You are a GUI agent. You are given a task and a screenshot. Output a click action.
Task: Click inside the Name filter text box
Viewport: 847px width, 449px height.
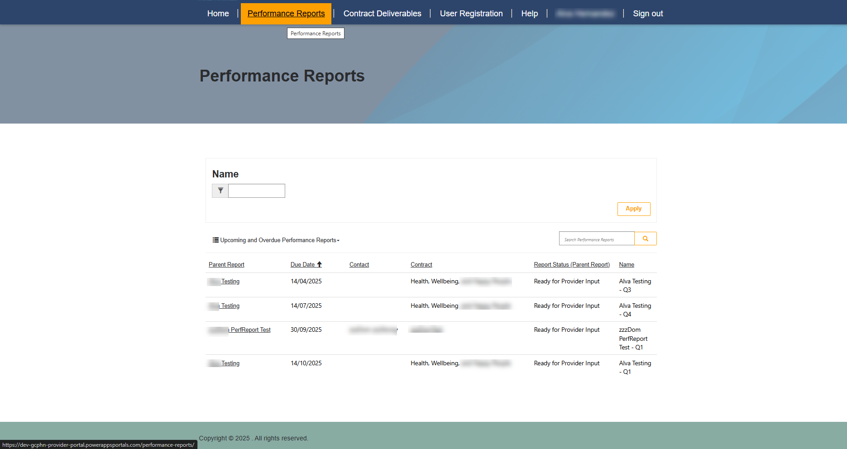[x=256, y=191]
